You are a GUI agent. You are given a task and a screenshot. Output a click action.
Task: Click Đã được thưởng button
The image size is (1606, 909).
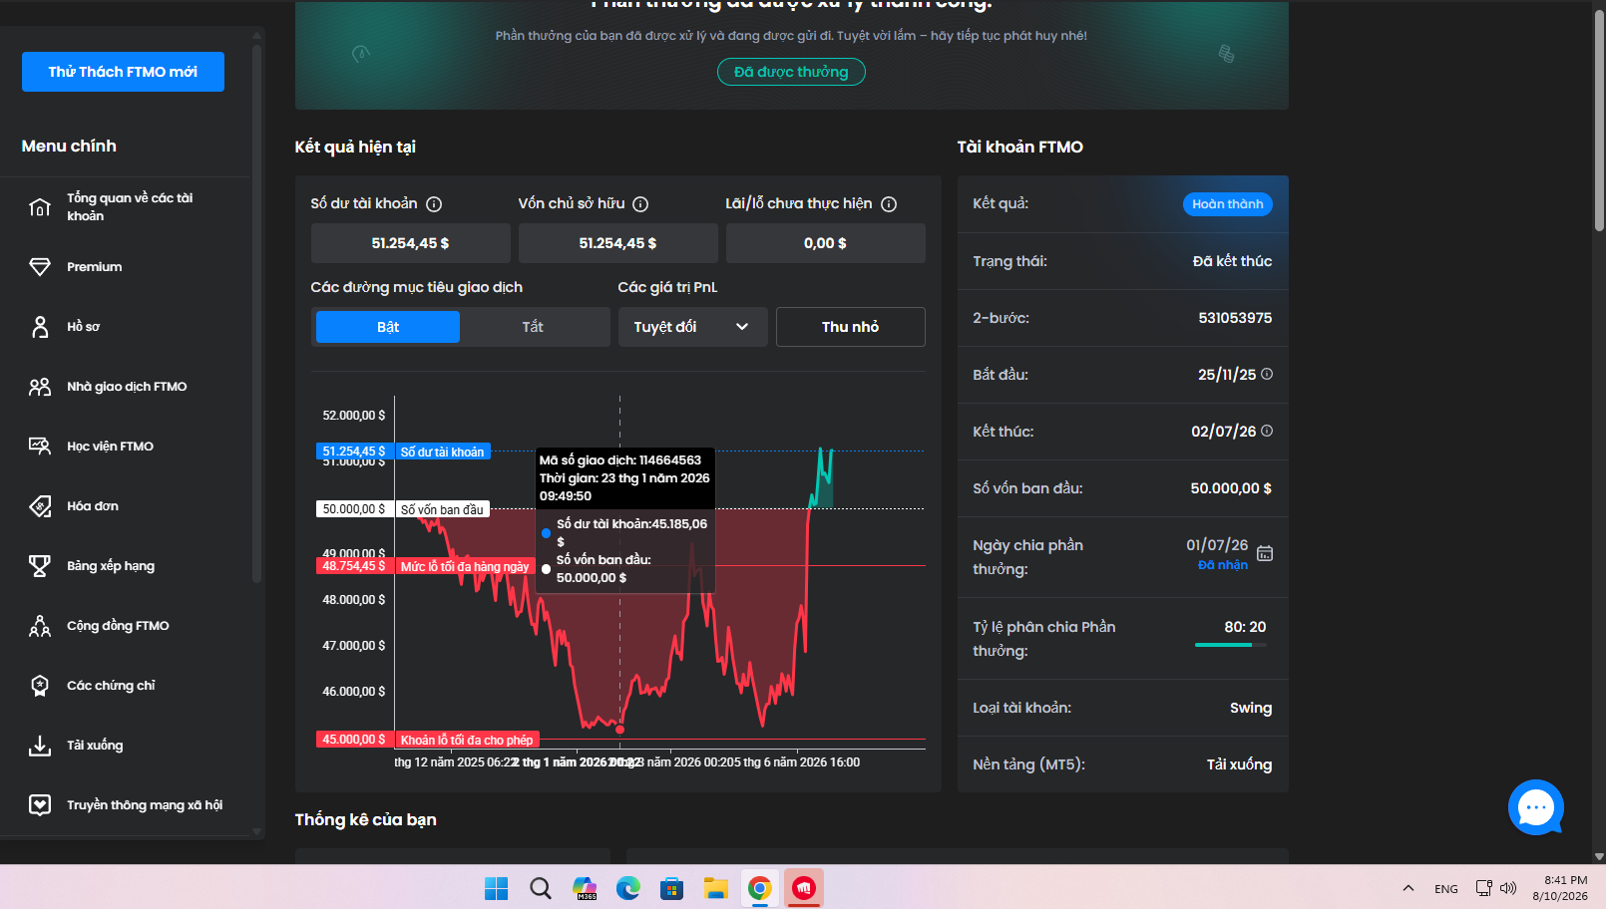tap(791, 72)
